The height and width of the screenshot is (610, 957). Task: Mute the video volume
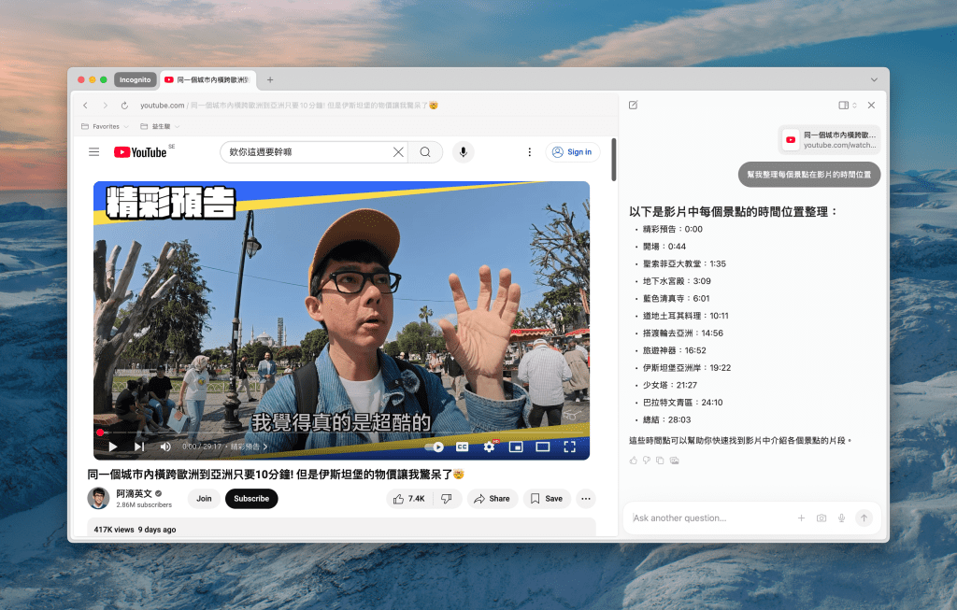tap(164, 447)
